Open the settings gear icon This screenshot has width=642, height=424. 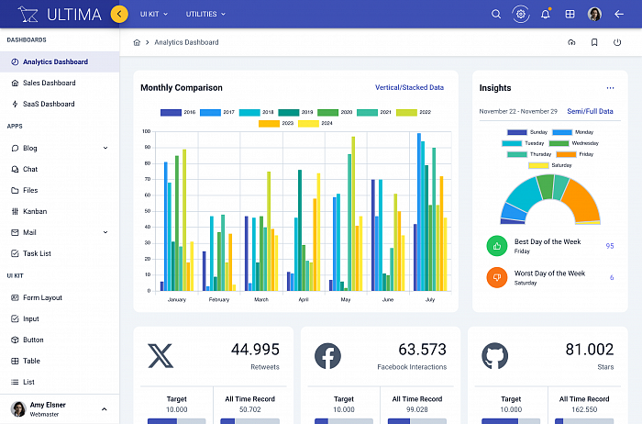(x=520, y=15)
